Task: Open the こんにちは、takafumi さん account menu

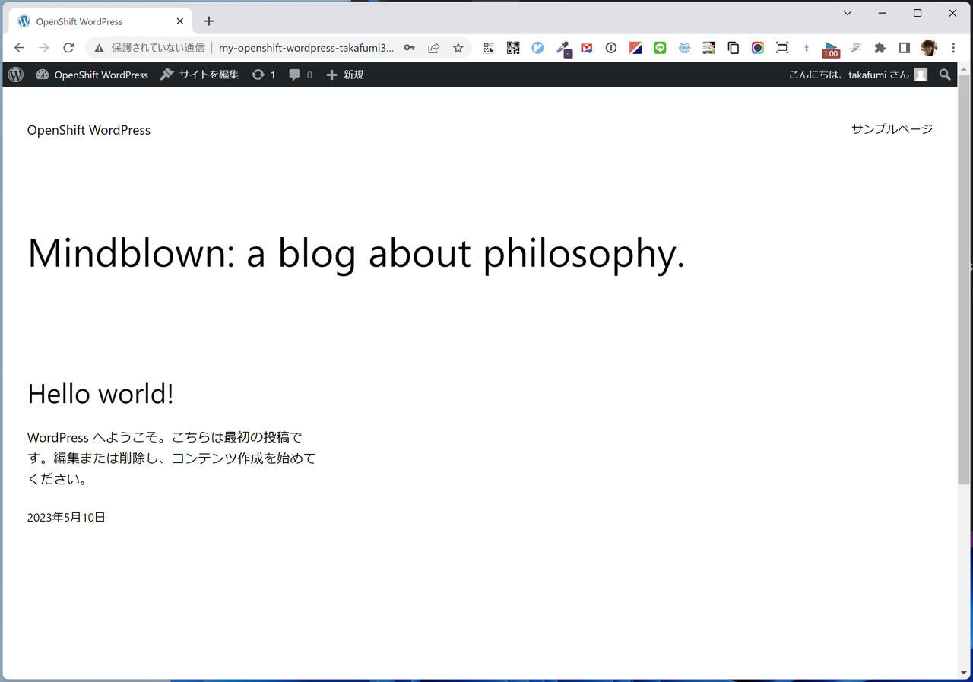Action: [858, 75]
